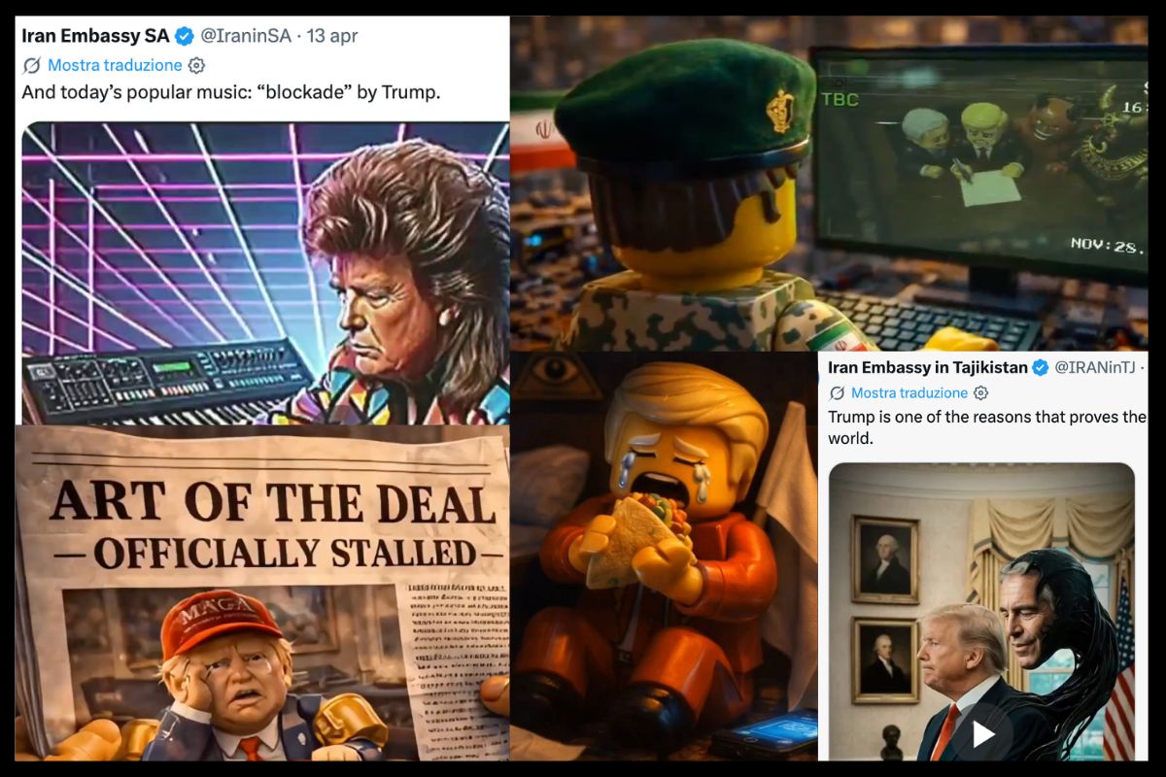This screenshot has width=1166, height=777.
Task: Open the Lego soldier watching monitor image
Action: pyautogui.click(x=829, y=184)
